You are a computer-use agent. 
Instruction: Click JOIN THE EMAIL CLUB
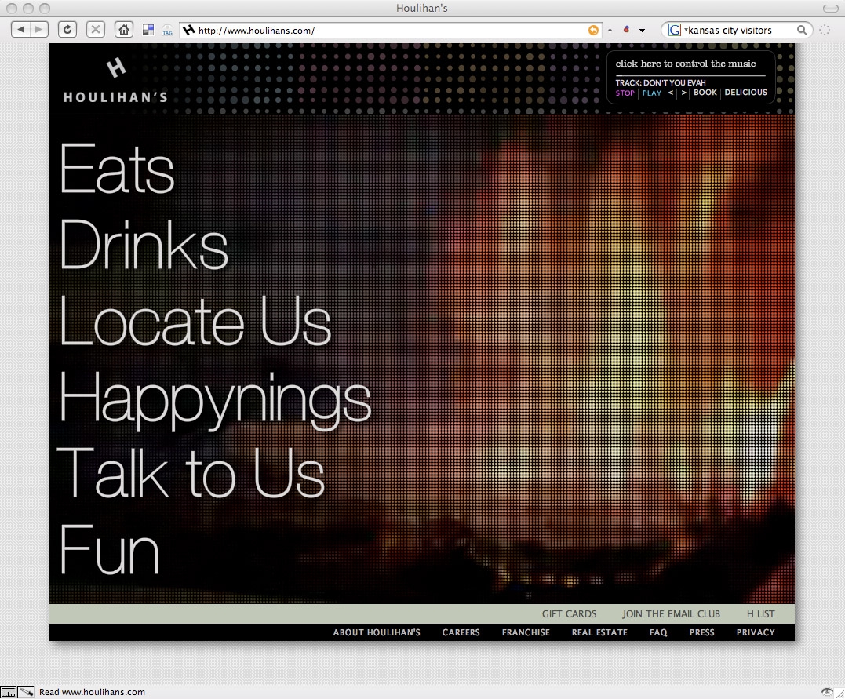[x=671, y=613]
